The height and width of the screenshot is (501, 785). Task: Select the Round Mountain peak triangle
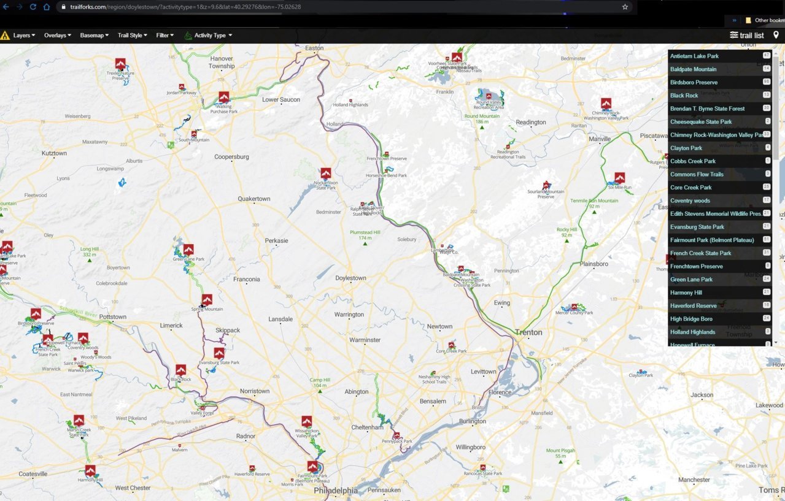click(482, 128)
